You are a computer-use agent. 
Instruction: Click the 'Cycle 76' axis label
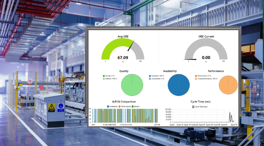coord(234,125)
